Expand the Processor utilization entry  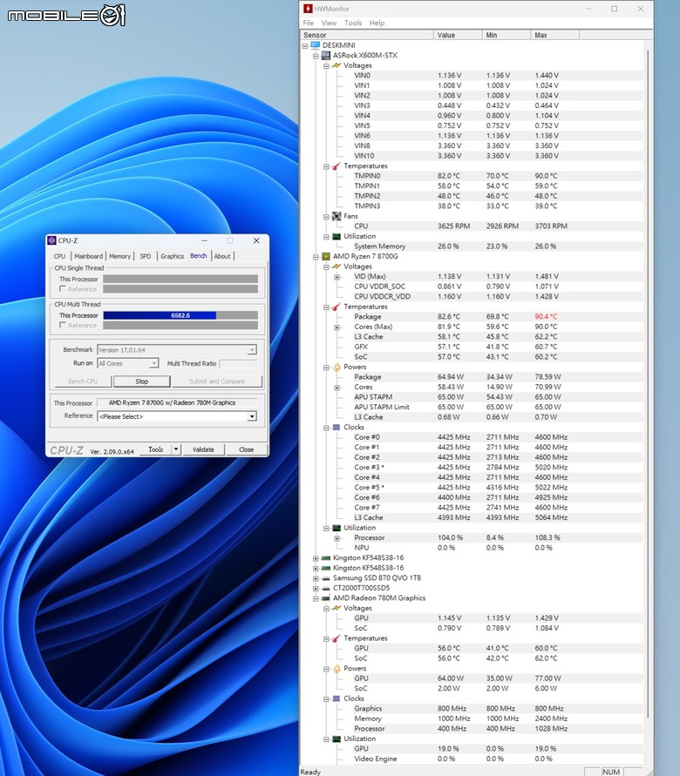(x=337, y=538)
